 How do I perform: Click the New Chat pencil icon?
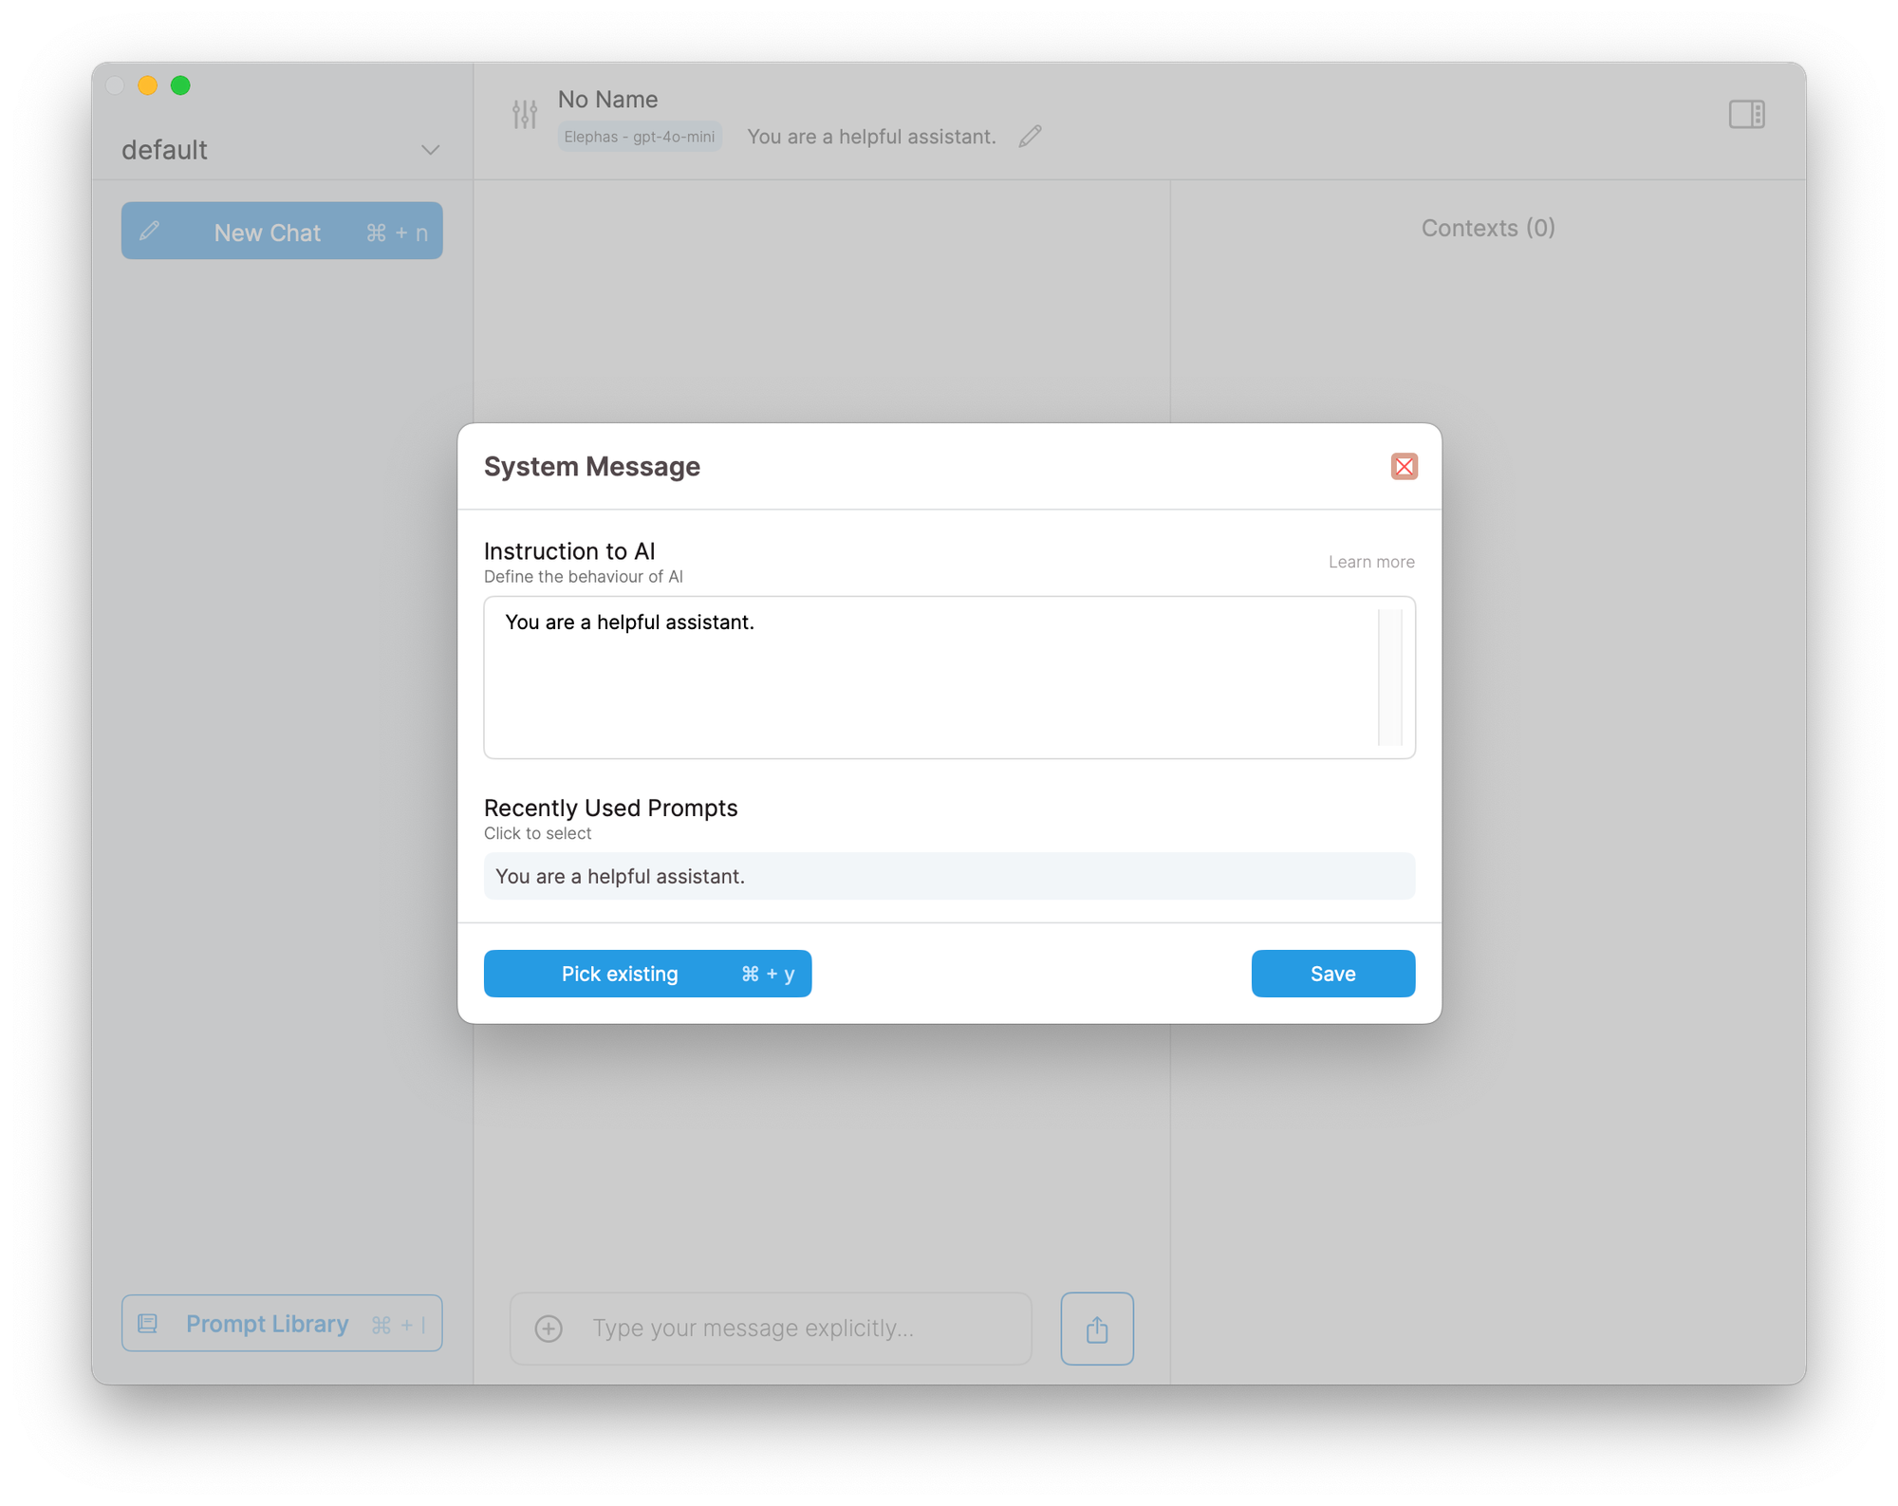pos(150,232)
